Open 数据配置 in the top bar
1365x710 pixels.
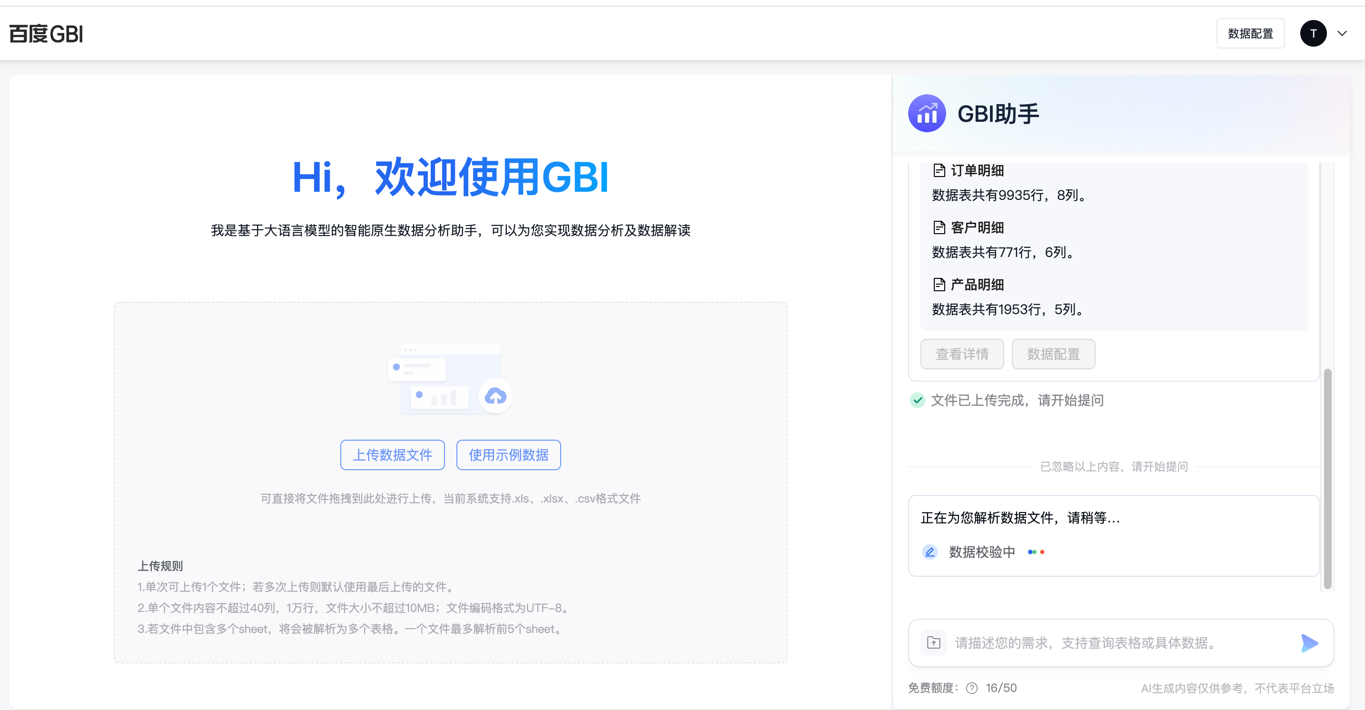pos(1250,34)
